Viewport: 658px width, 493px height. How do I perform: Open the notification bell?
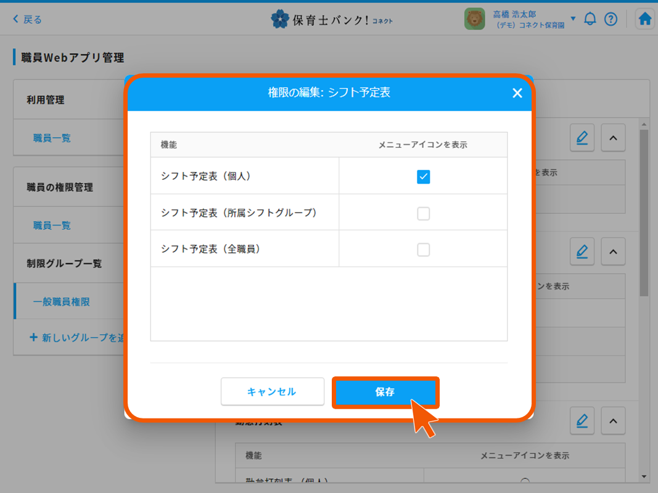(x=590, y=19)
